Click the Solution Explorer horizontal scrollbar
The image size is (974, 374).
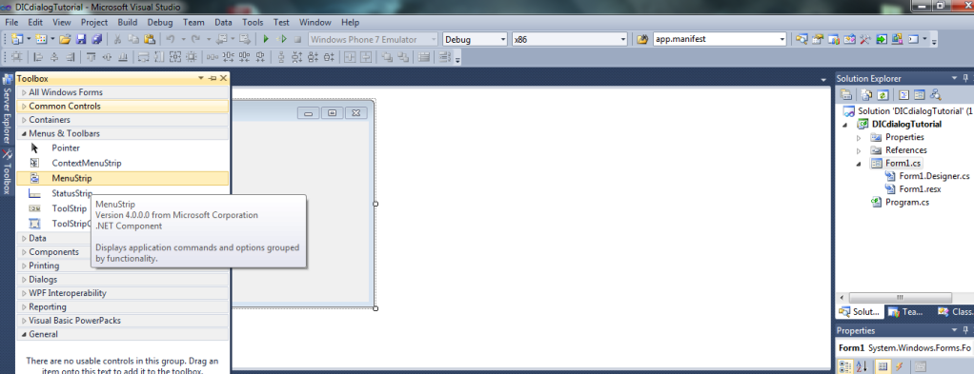click(900, 298)
